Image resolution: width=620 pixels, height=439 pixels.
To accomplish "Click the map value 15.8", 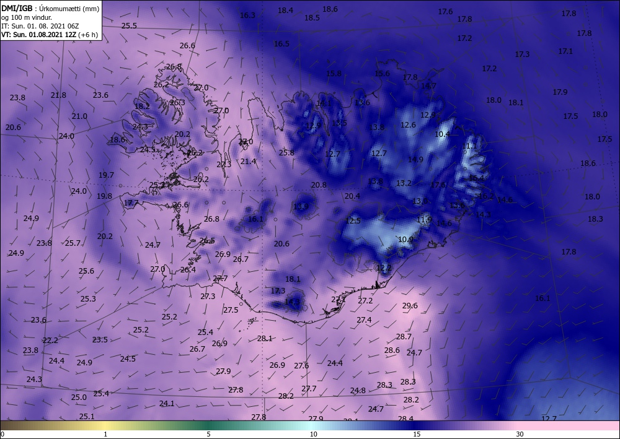I will [x=334, y=74].
